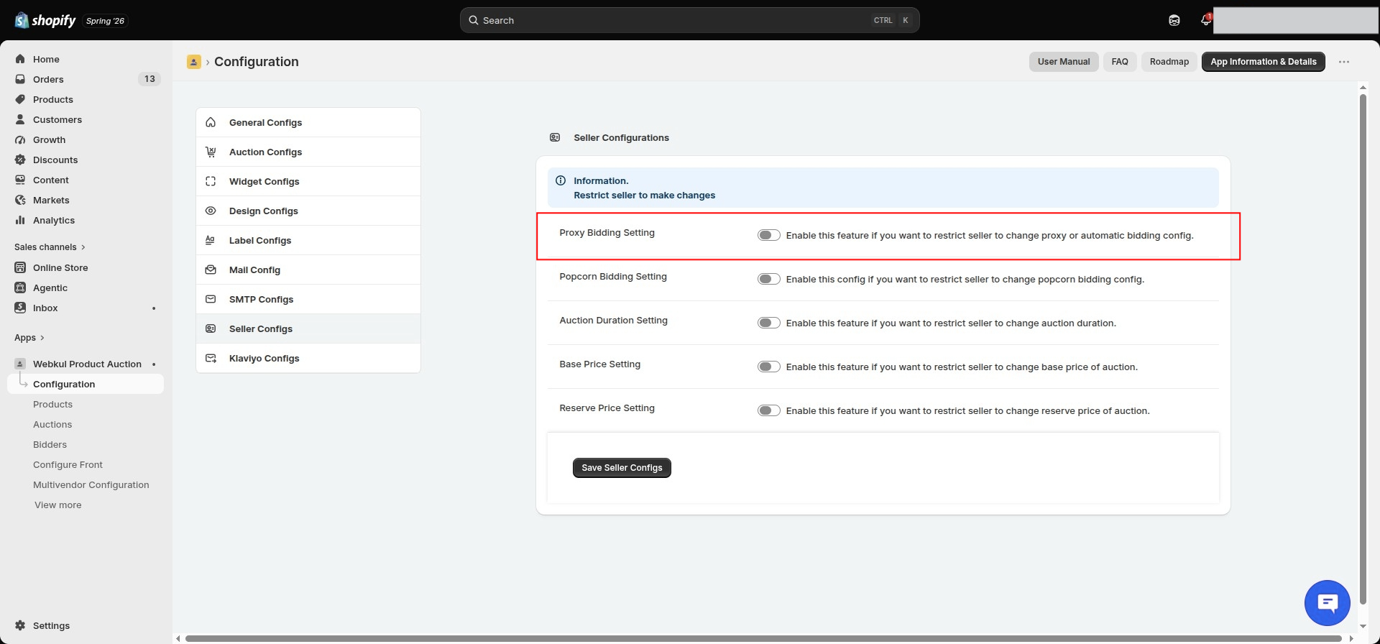The width and height of the screenshot is (1380, 644).
Task: Open the chat support bubble
Action: 1328,603
